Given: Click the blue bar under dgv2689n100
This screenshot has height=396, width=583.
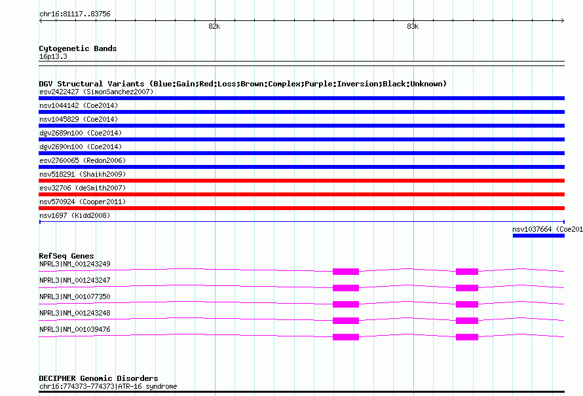Looking at the screenshot, I should 301,139.
